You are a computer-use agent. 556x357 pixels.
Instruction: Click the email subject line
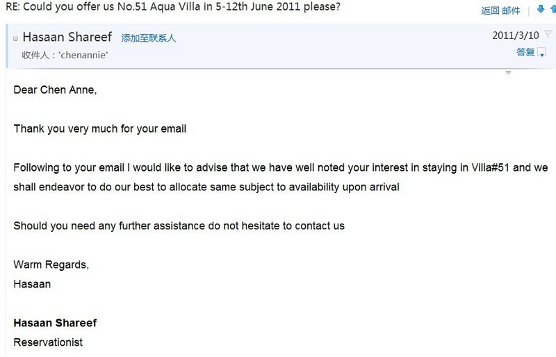tap(175, 9)
